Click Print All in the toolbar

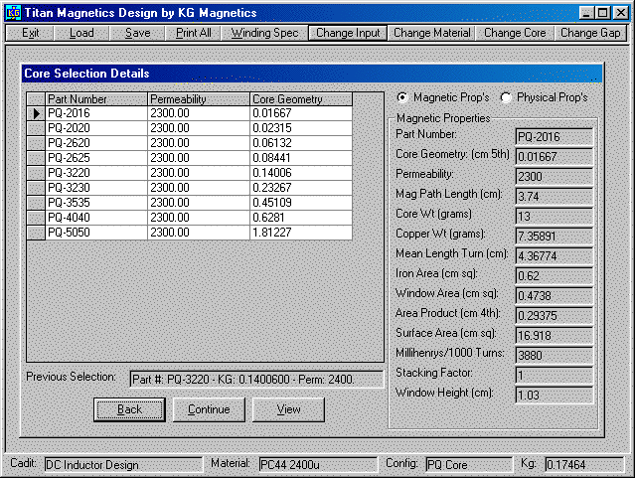point(194,33)
